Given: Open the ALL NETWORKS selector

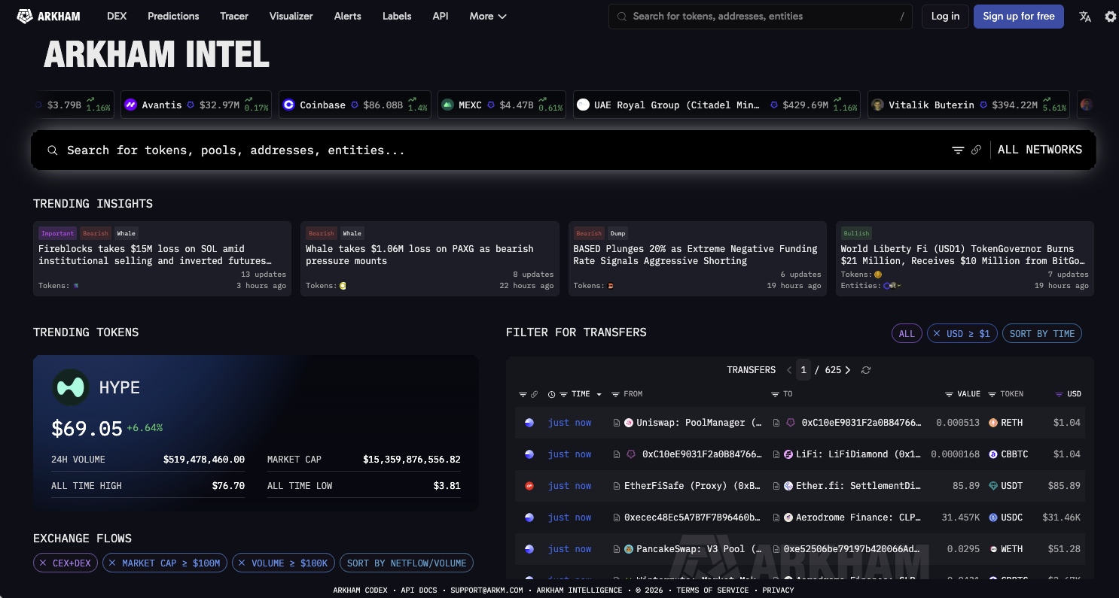Looking at the screenshot, I should (1040, 150).
